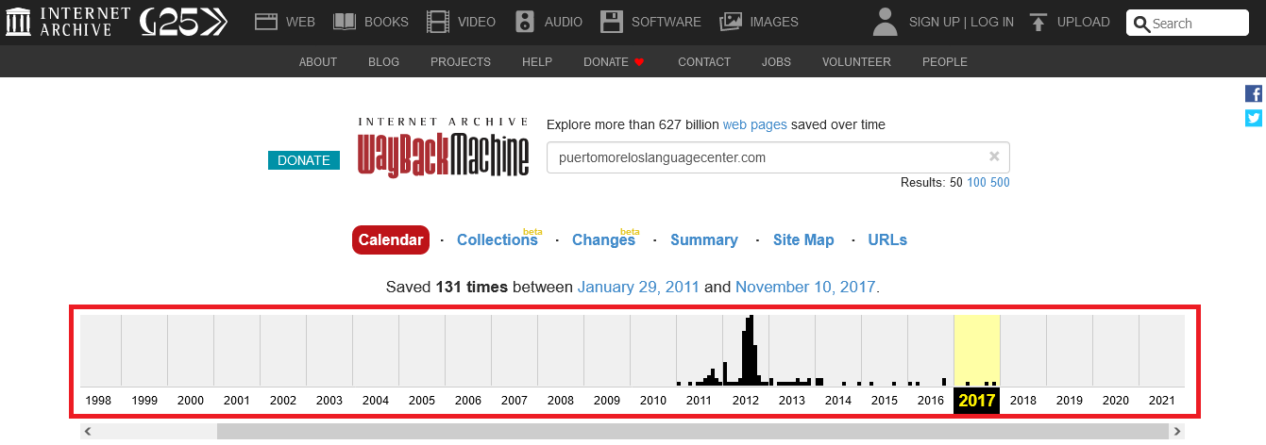Screen dimensions: 1266x445
Task: Click the horizontal scrollbar left arrow
Action: coord(87,432)
